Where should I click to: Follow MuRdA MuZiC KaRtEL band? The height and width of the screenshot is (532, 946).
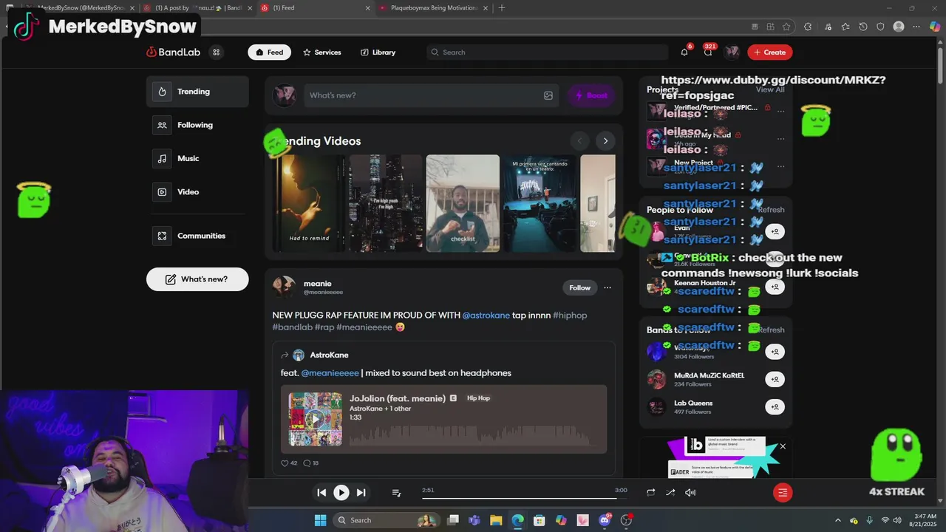[x=775, y=379]
